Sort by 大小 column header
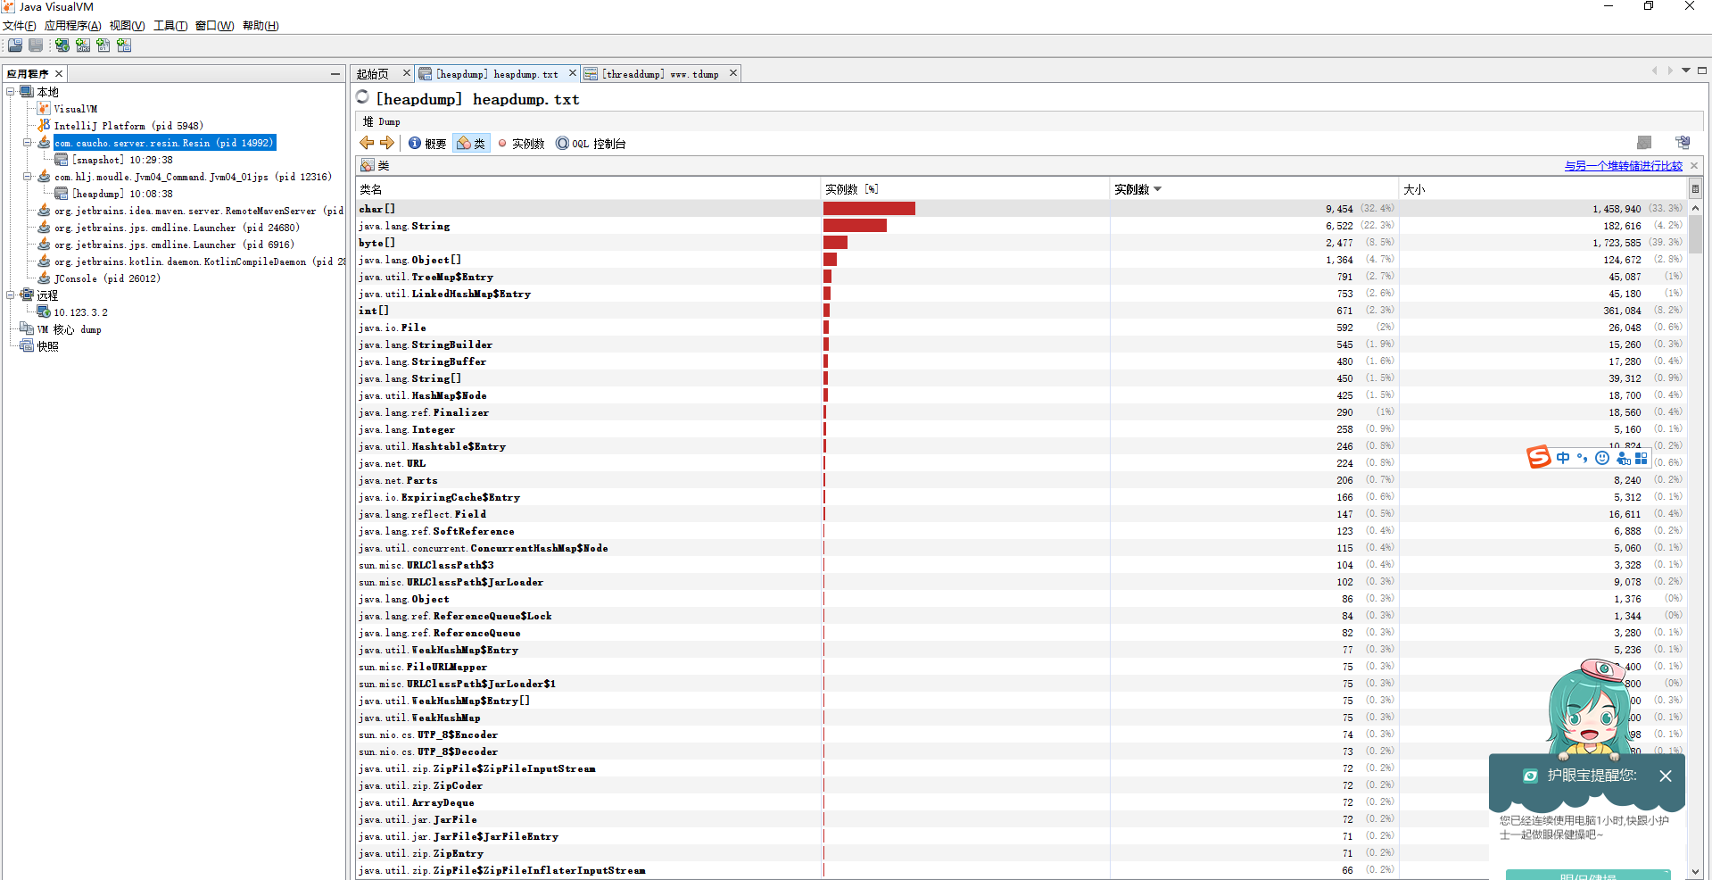Viewport: 1712px width, 880px height. (1543, 189)
